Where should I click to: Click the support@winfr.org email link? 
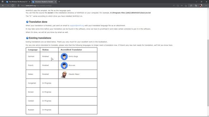coord(77,25)
